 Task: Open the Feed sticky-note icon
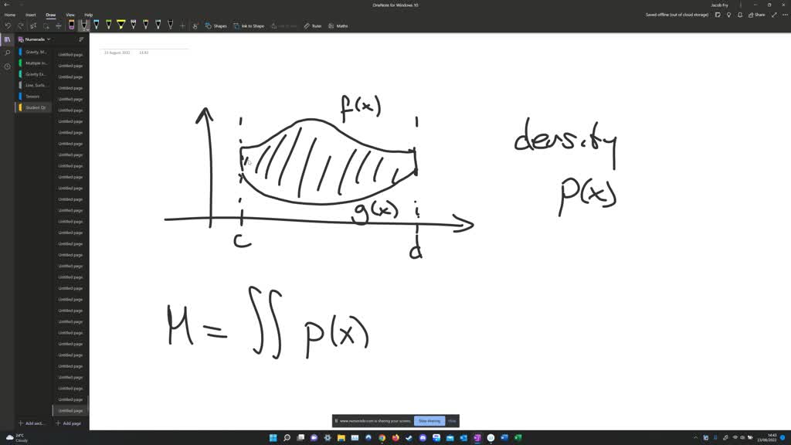pyautogui.click(x=718, y=15)
